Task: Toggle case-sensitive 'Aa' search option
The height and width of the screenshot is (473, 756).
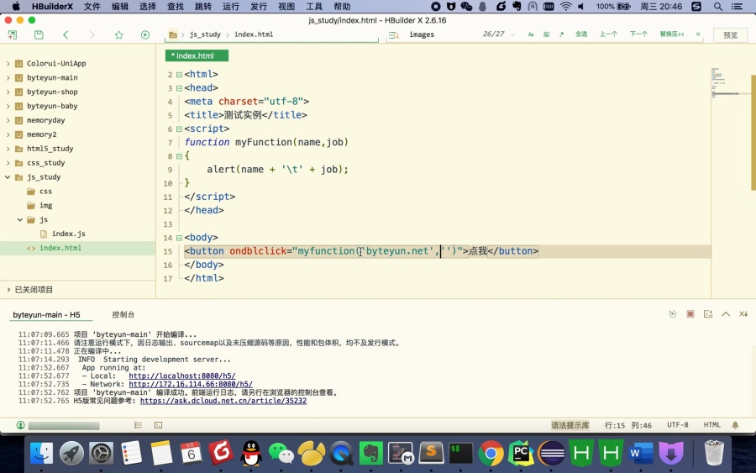Action: tap(531, 34)
